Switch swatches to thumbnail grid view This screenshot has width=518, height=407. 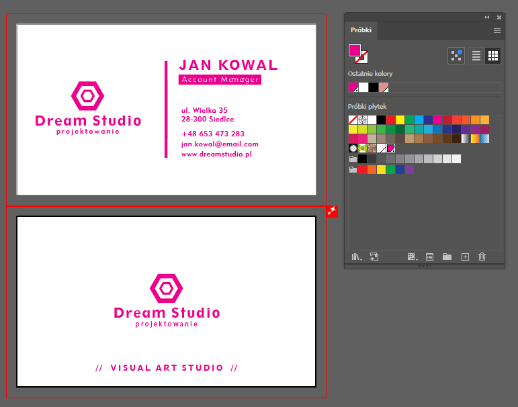[492, 56]
